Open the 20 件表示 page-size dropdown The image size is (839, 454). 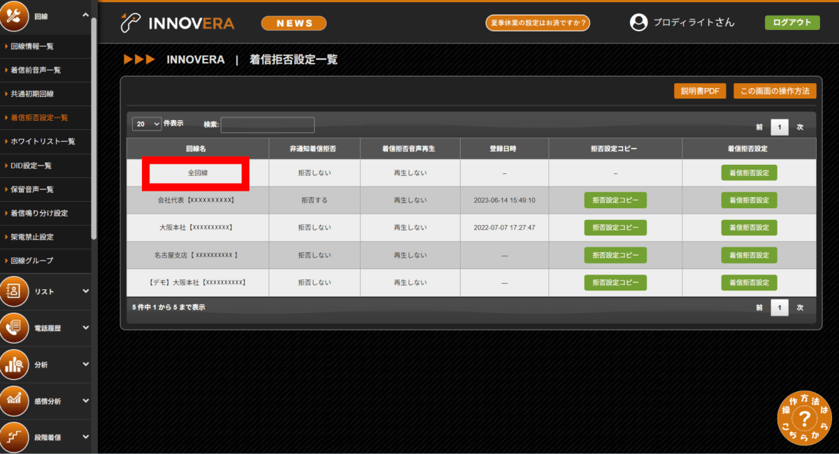[147, 124]
